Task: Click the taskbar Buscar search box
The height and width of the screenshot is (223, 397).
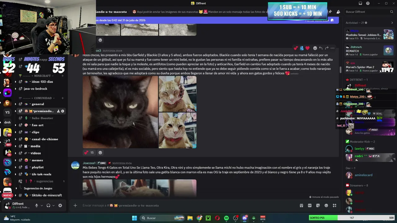Action: [x=163, y=218]
